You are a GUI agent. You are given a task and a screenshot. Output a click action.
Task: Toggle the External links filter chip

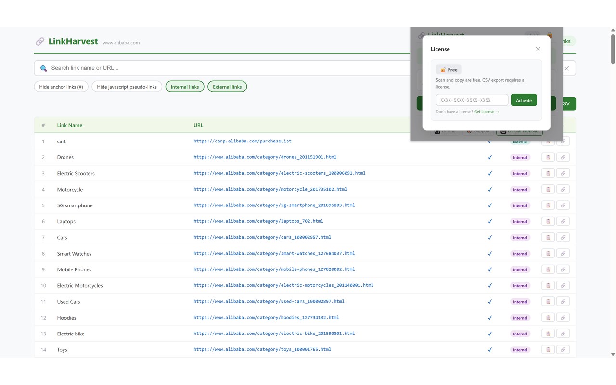[x=227, y=87]
